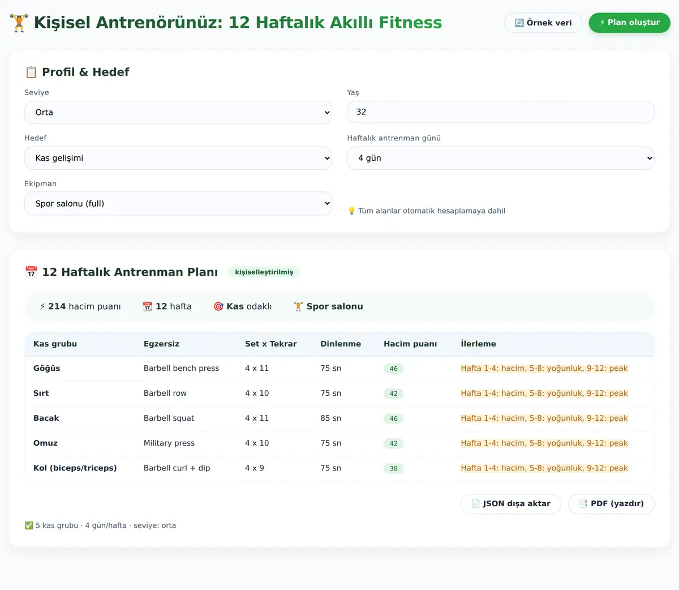Click the refresh icon in Örnek veri button
This screenshot has height=590, width=679.
pyautogui.click(x=519, y=23)
